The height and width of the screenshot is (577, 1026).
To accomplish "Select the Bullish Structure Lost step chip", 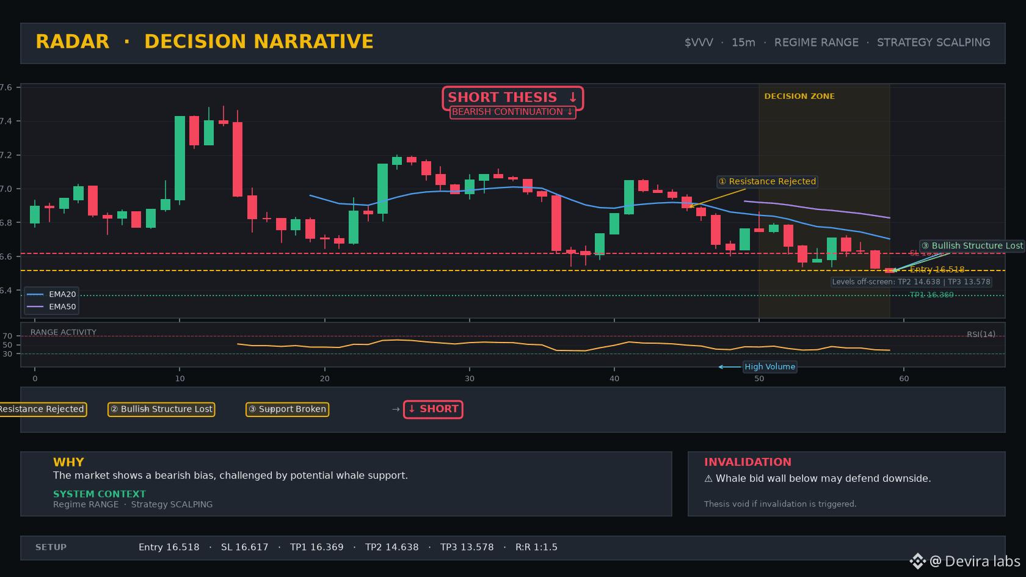I will 161,409.
